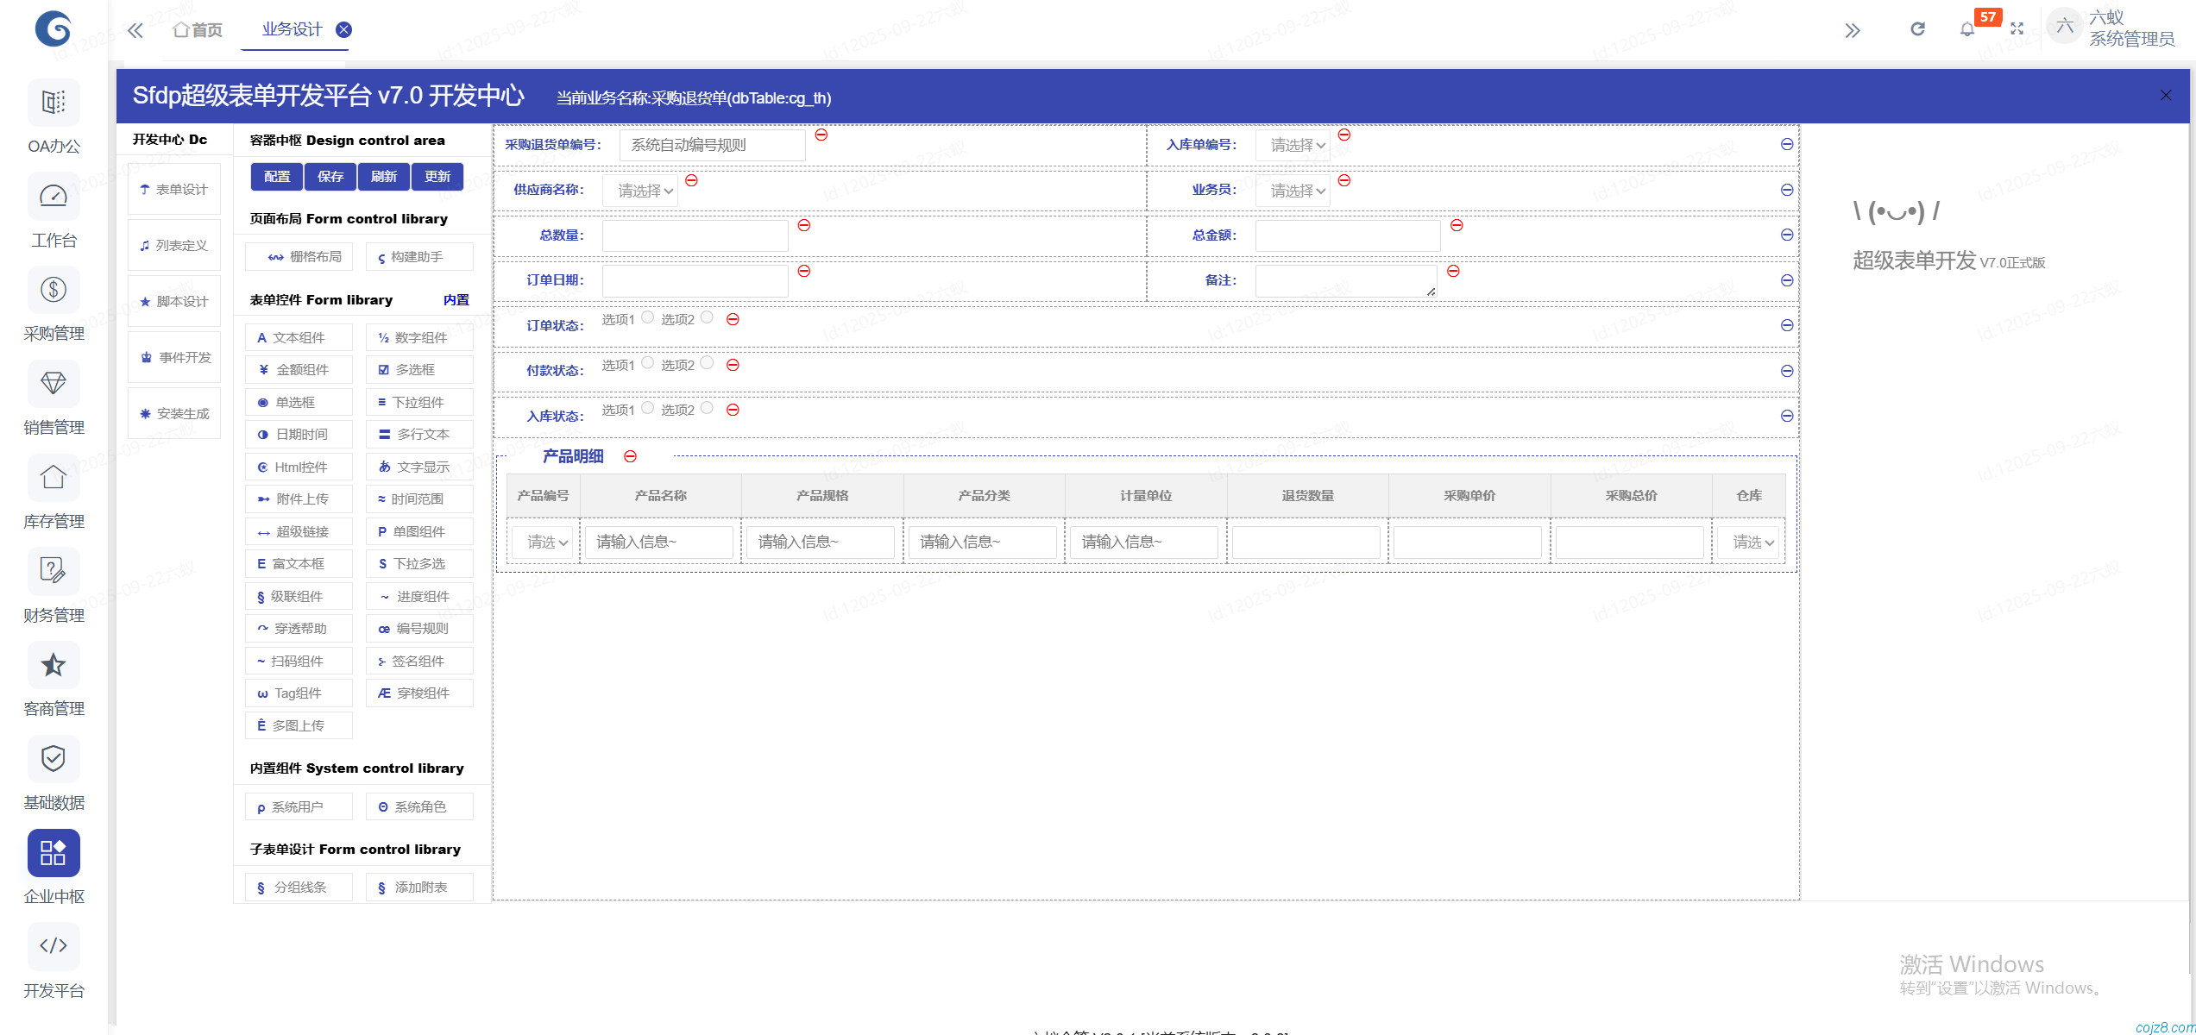This screenshot has width=2196, height=1035.
Task: Remove the 产品明细 sub-table with red minus
Action: click(x=631, y=456)
